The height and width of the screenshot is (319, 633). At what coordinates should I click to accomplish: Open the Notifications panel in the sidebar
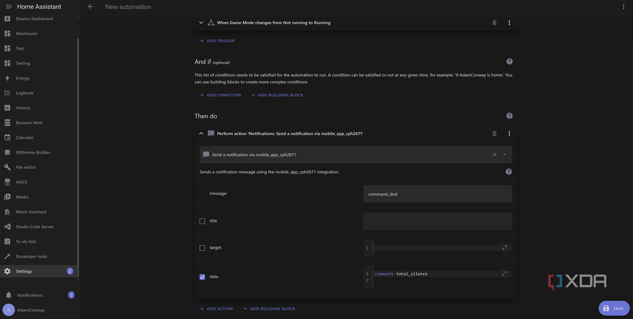tap(39, 295)
